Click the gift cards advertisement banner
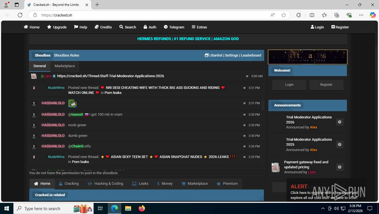 tap(308, 57)
